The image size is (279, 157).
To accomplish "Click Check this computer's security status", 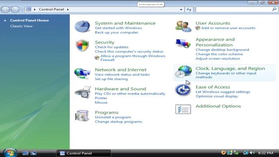I will [129, 51].
